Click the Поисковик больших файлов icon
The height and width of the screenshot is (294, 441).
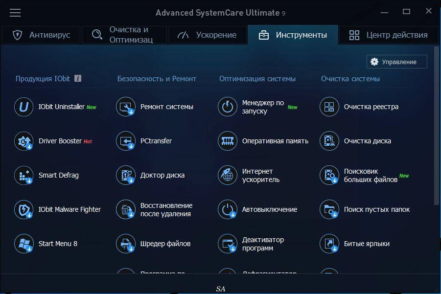click(329, 175)
